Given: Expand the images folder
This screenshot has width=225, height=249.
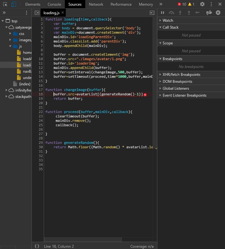Looking at the screenshot, I should [x=10, y=40].
